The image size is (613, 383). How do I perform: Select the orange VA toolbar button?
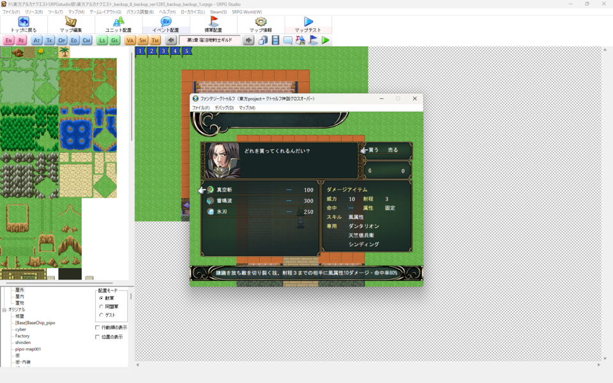coord(130,41)
